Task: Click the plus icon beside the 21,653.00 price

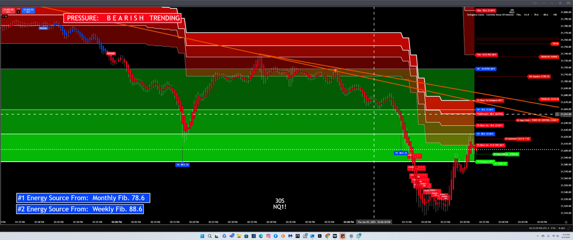Action: point(557,114)
